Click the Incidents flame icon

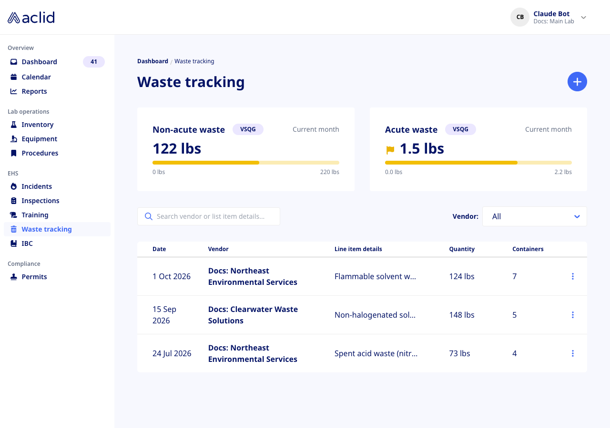[14, 186]
